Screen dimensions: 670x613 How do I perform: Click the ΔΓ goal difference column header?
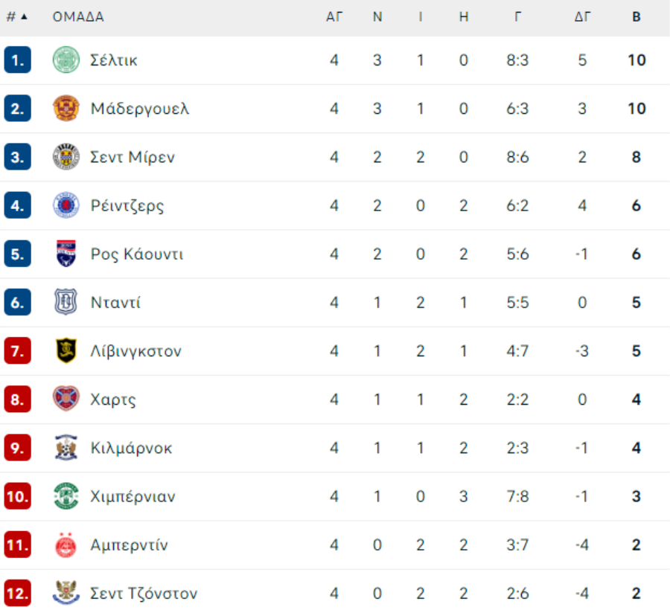[582, 17]
